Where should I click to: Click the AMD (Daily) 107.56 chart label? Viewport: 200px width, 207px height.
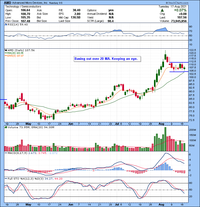pos(21,50)
